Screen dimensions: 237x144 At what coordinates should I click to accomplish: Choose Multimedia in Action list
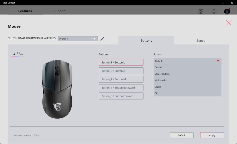point(187,80)
